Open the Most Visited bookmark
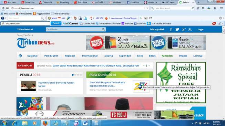The width and height of the screenshot is (225, 126). click(x=8, y=14)
